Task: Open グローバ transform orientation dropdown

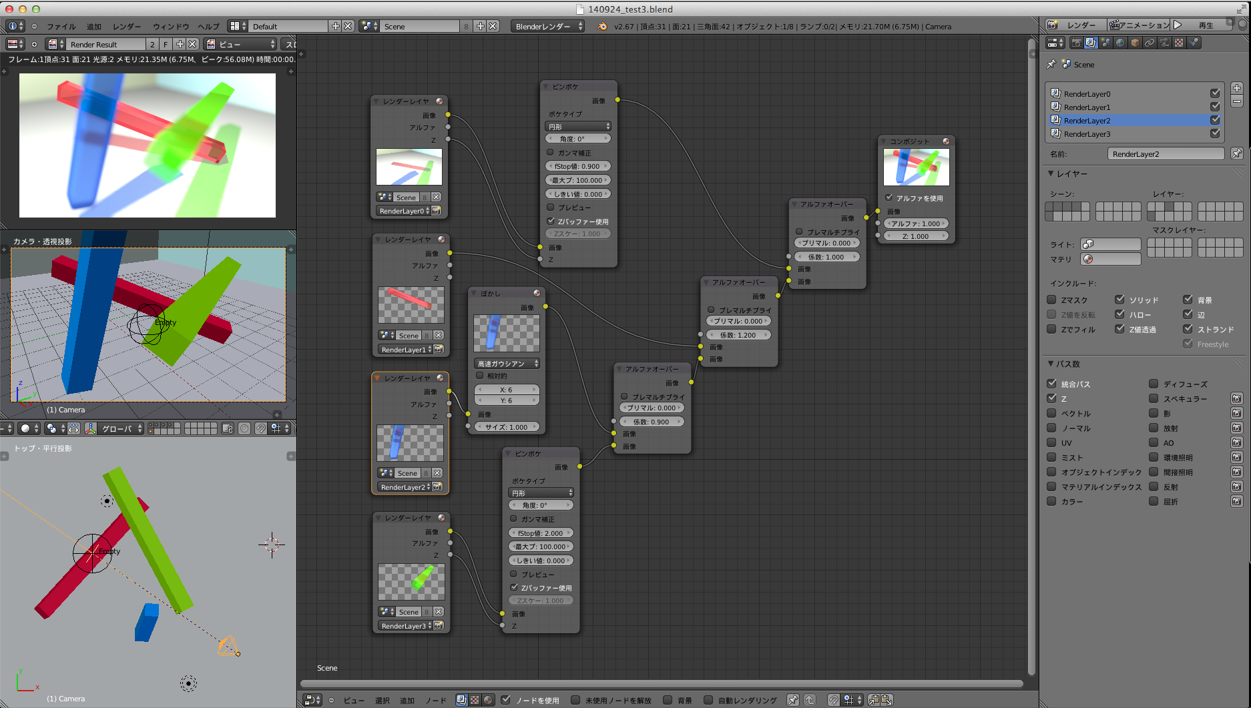Action: pos(121,428)
